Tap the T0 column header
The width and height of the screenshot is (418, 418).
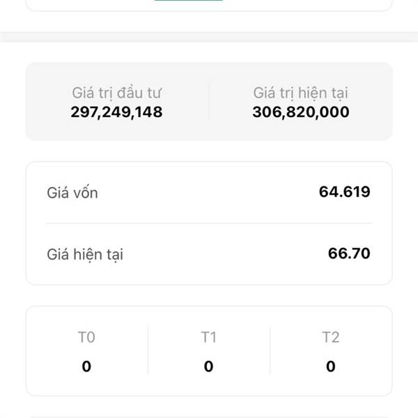tap(86, 338)
